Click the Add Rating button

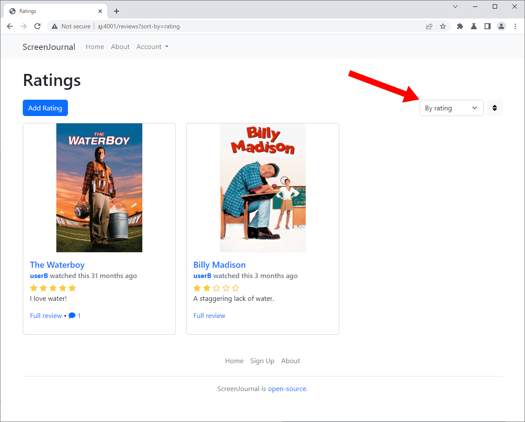[45, 108]
